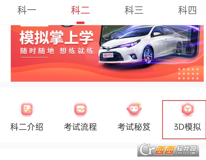
Task: Select the active 科二 tab
Action: point(80,10)
